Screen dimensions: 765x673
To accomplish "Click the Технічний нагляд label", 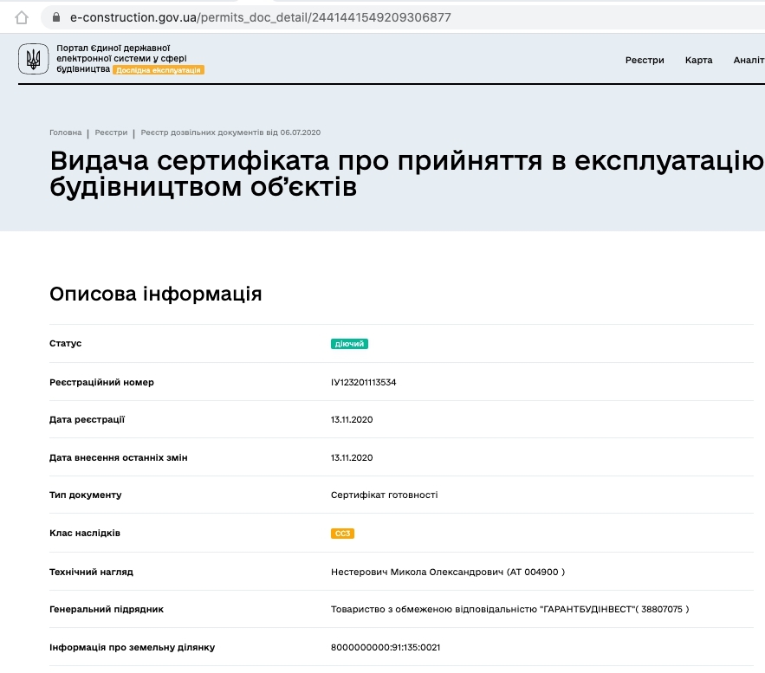I will click(x=91, y=572).
